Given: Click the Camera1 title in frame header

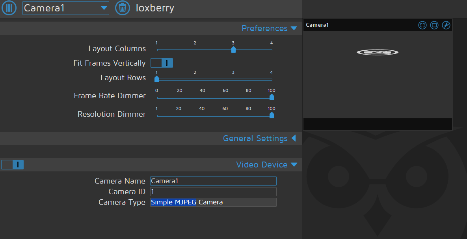Looking at the screenshot, I should pos(317,25).
